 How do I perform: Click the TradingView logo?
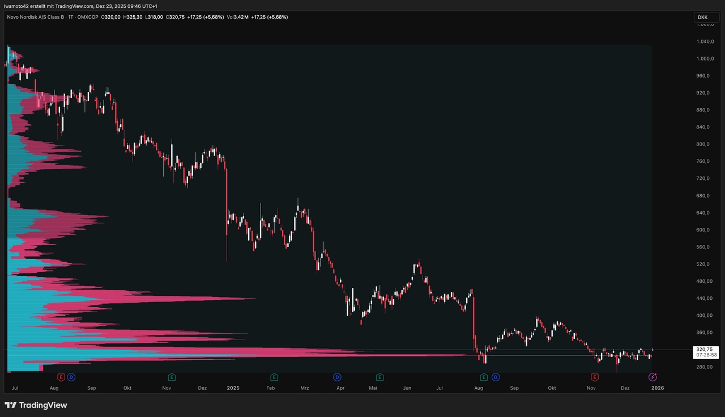[36, 405]
